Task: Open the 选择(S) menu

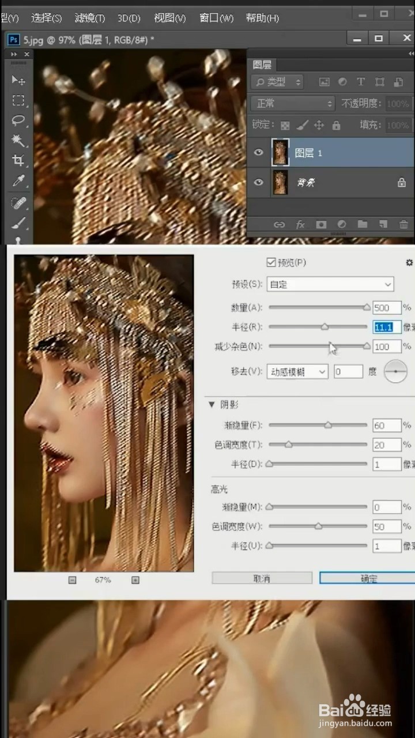Action: tap(47, 18)
